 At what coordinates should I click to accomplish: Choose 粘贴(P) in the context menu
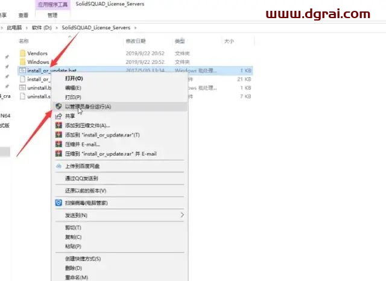119,246
